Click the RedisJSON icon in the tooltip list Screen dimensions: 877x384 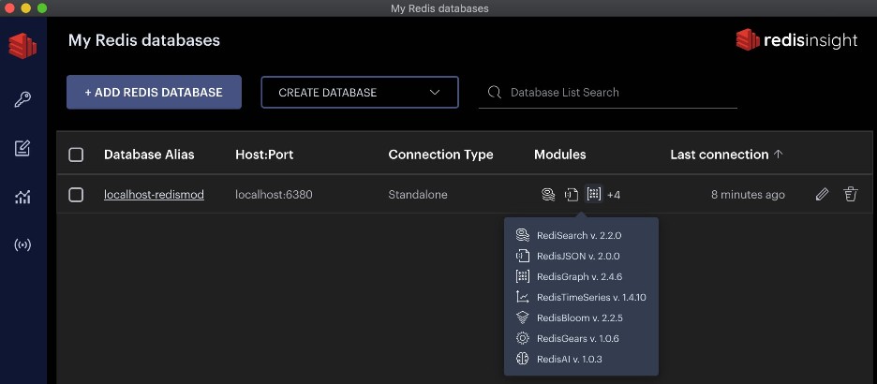(x=523, y=256)
